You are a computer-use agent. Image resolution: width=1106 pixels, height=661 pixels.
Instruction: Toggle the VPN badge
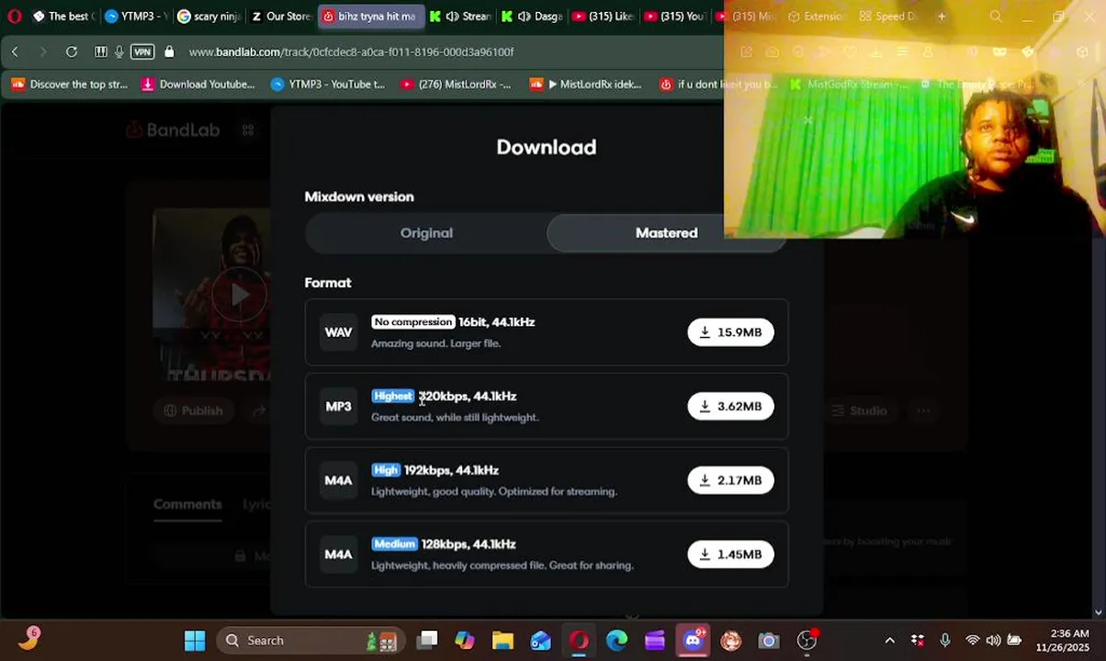pos(142,52)
